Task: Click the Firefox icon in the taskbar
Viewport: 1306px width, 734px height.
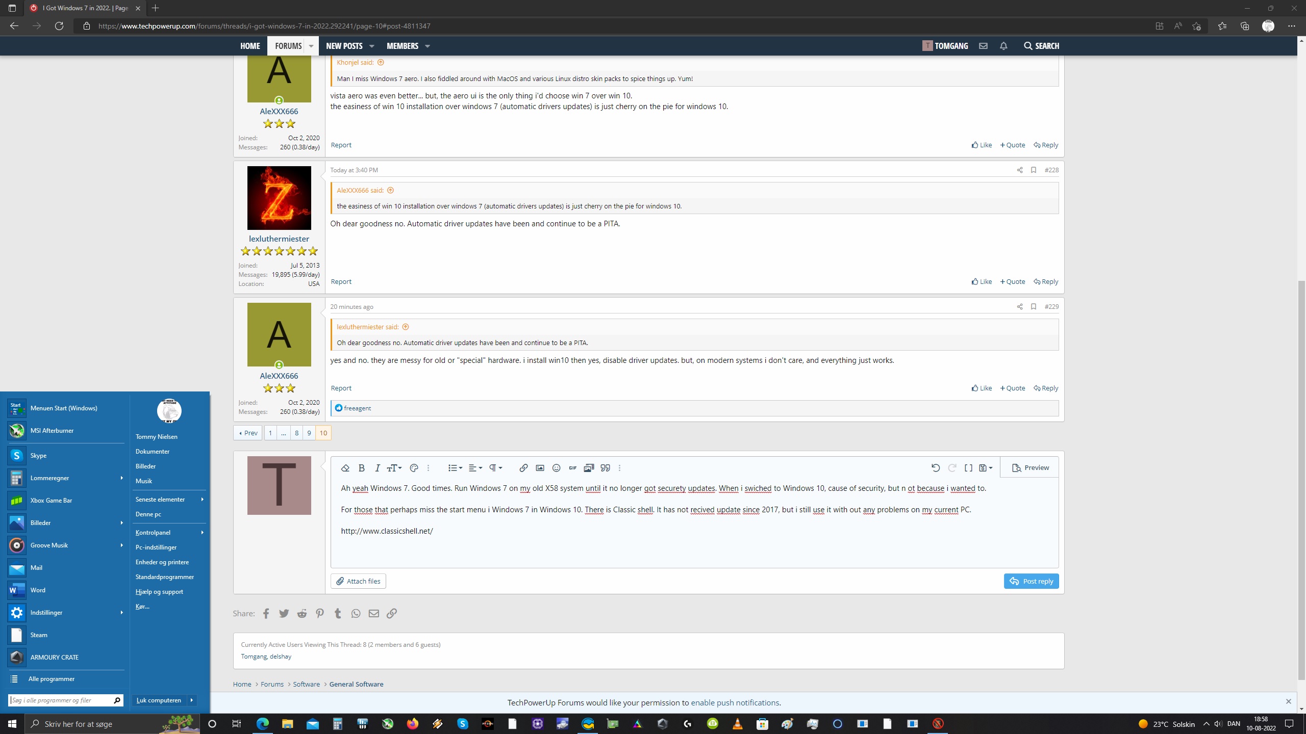Action: pos(412,723)
